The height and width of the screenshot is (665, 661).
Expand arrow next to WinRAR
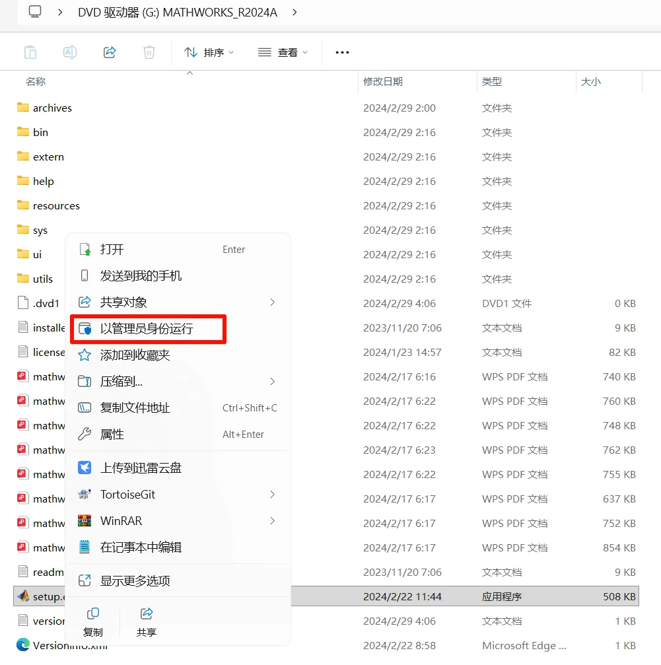pos(272,521)
